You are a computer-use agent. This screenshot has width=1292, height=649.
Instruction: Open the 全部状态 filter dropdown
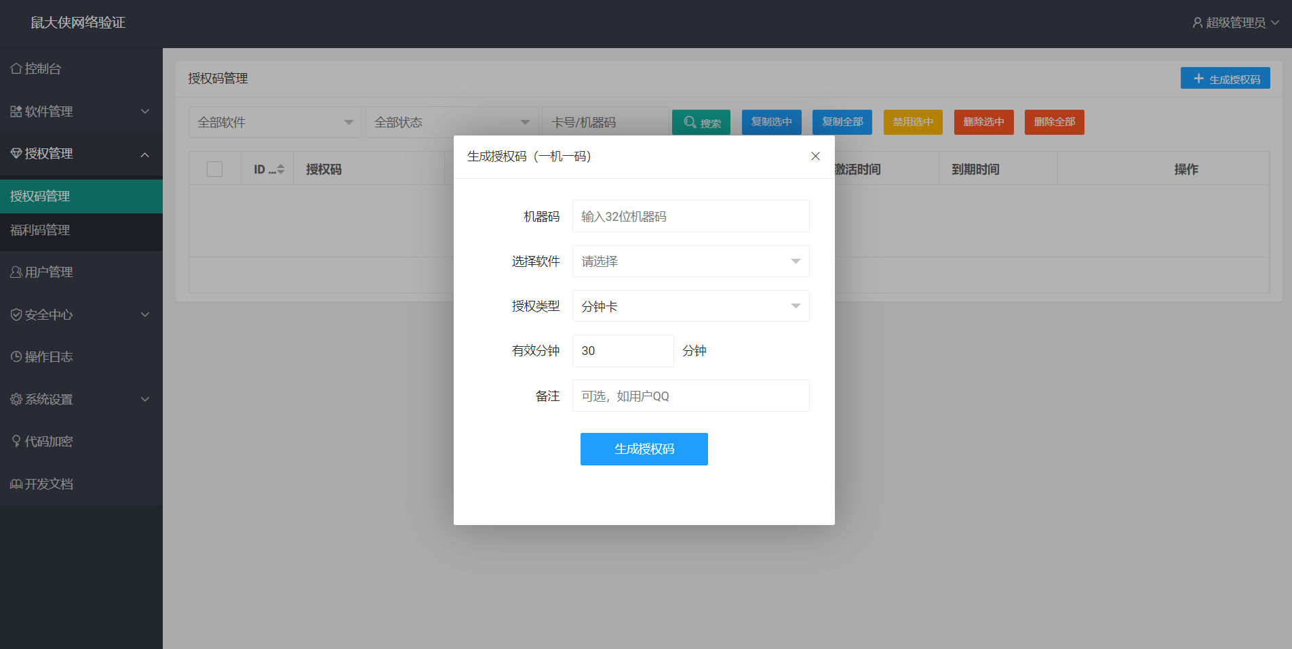451,123
